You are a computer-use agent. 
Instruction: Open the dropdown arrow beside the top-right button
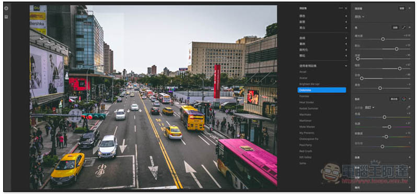click(410, 8)
